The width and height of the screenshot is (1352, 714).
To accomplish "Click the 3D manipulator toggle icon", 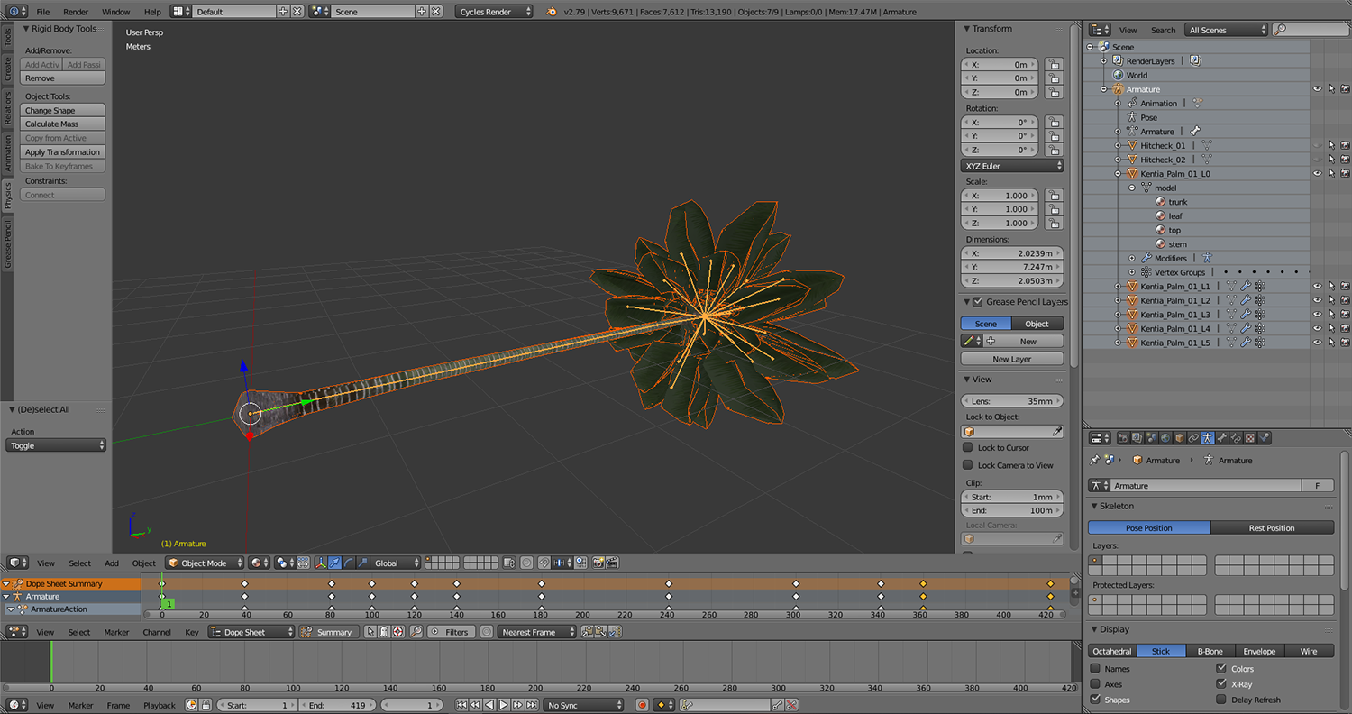I will point(321,563).
